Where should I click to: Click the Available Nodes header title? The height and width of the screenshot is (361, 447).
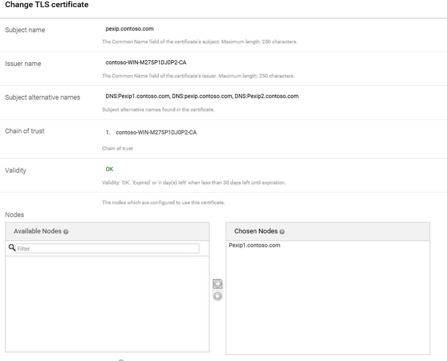pyautogui.click(x=38, y=231)
